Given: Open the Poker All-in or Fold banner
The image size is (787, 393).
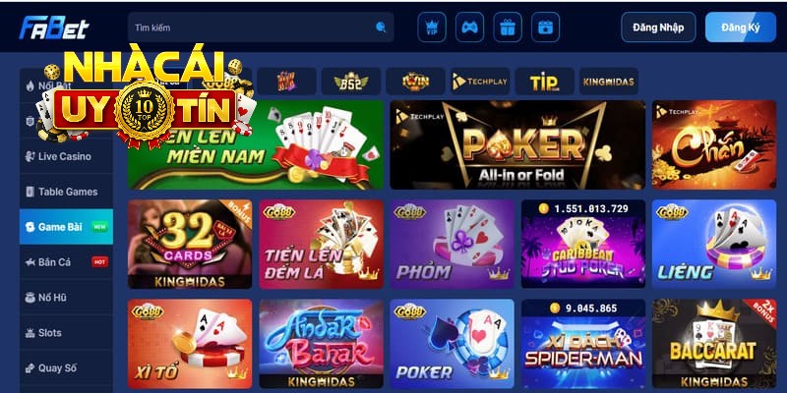Looking at the screenshot, I should 517,144.
